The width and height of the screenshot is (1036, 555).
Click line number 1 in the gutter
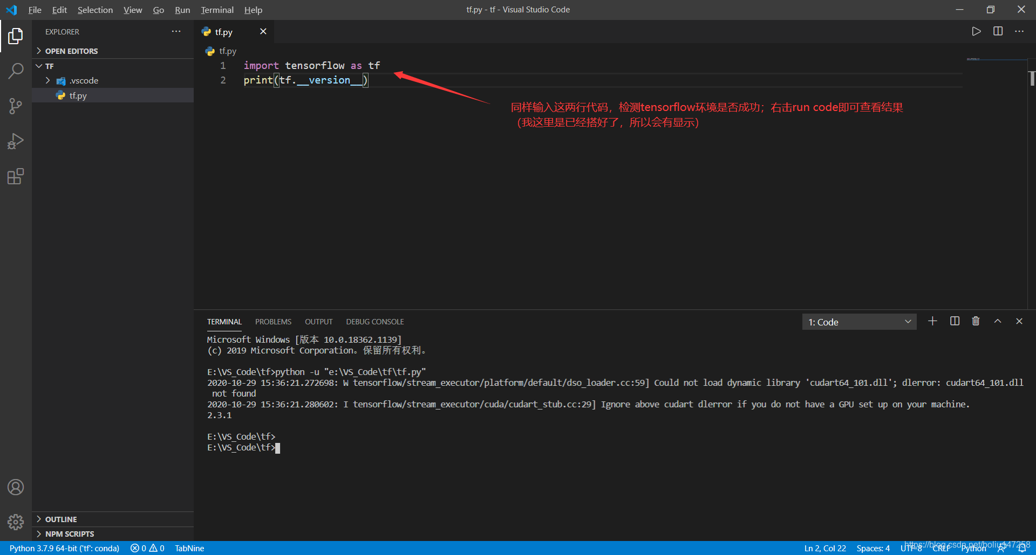coord(223,65)
